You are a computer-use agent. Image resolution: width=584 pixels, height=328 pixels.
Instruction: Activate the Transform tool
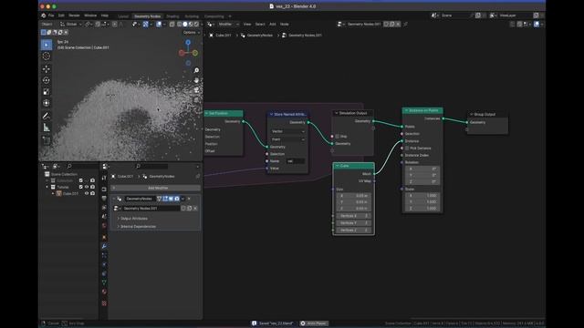[47, 103]
